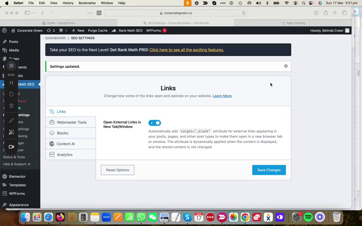Open WPForms admin bar item

[x=156, y=30]
